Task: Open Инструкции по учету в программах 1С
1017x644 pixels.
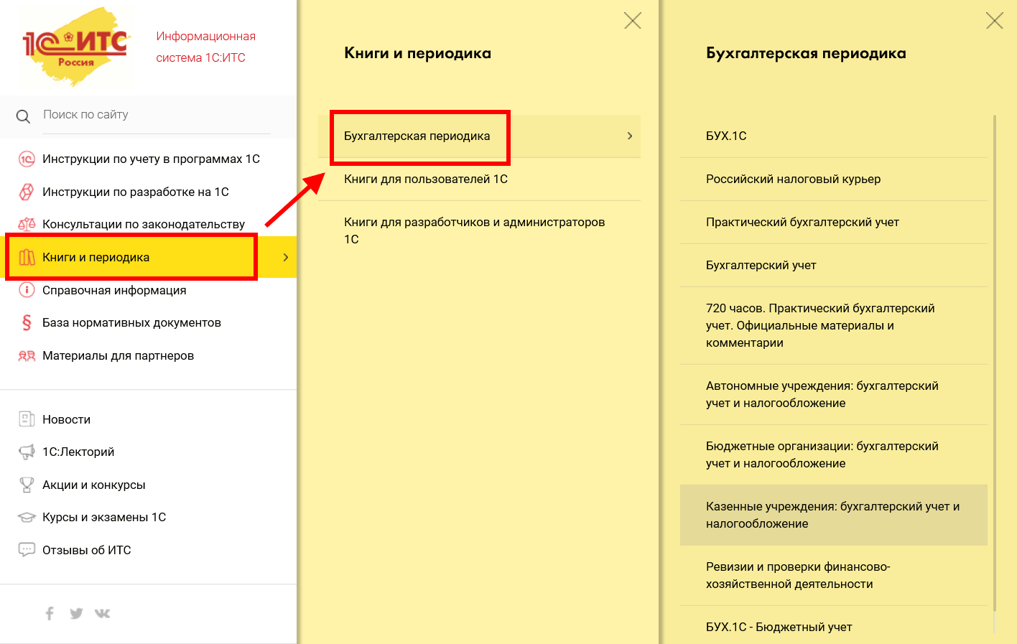Action: 151,159
